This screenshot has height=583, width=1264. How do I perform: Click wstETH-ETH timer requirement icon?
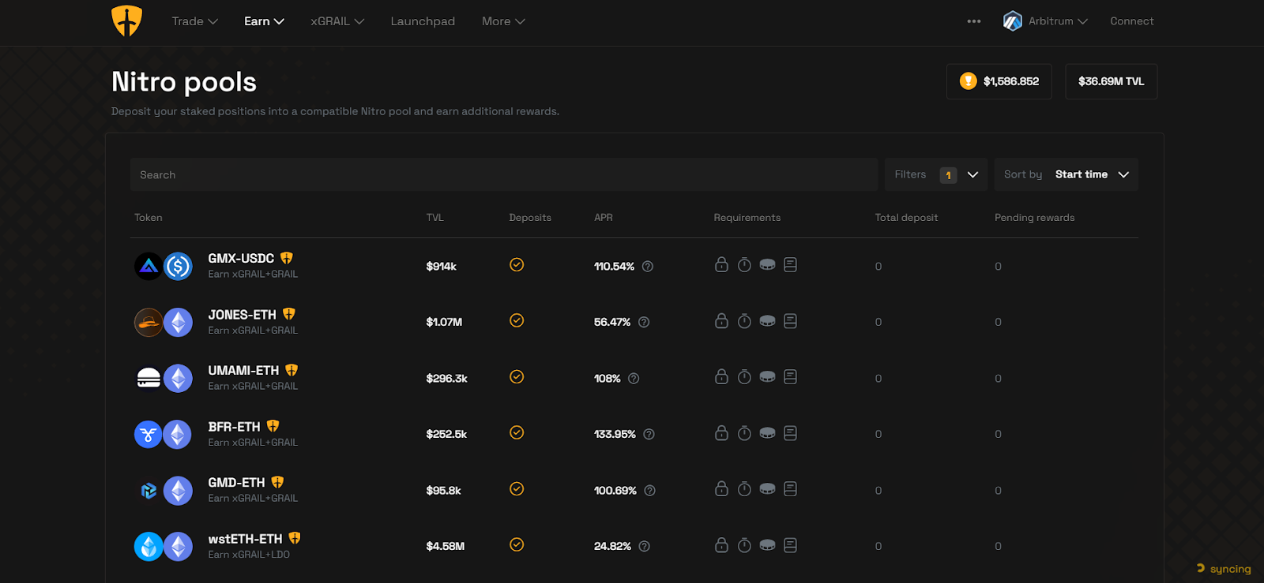[x=744, y=544]
